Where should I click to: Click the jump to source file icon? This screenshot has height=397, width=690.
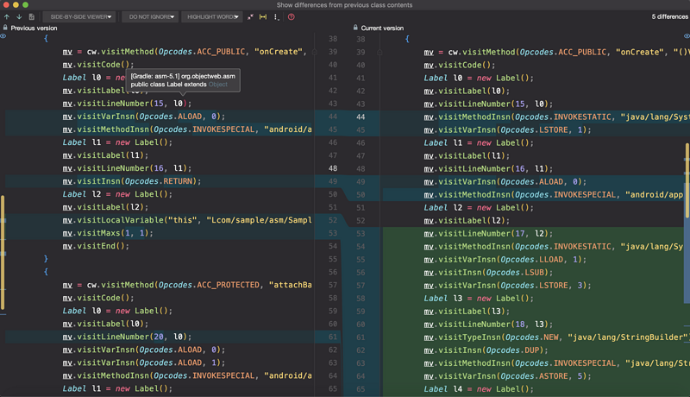[x=32, y=16]
